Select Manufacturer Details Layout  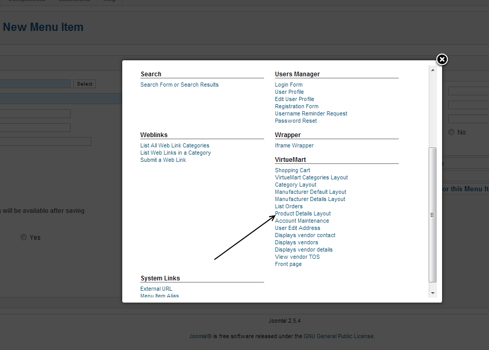coord(310,199)
